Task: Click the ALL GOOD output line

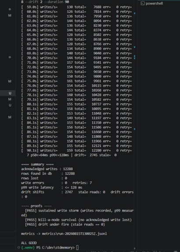Action: coord(29,243)
